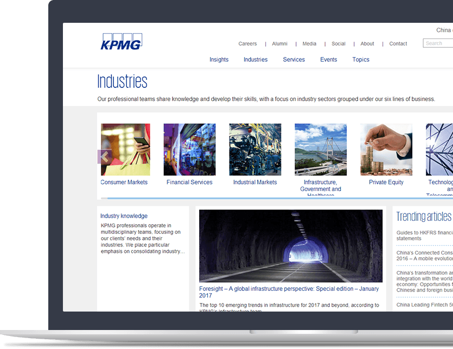Click the Contact link in header
This screenshot has width=453, height=349.
pos(398,44)
